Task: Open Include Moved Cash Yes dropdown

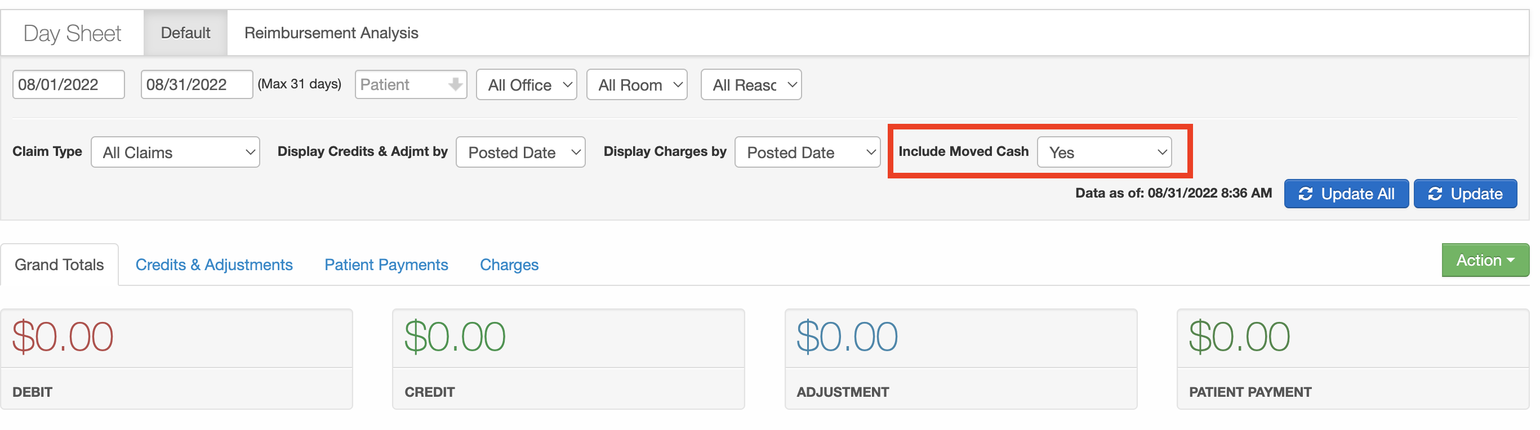Action: 1104,153
